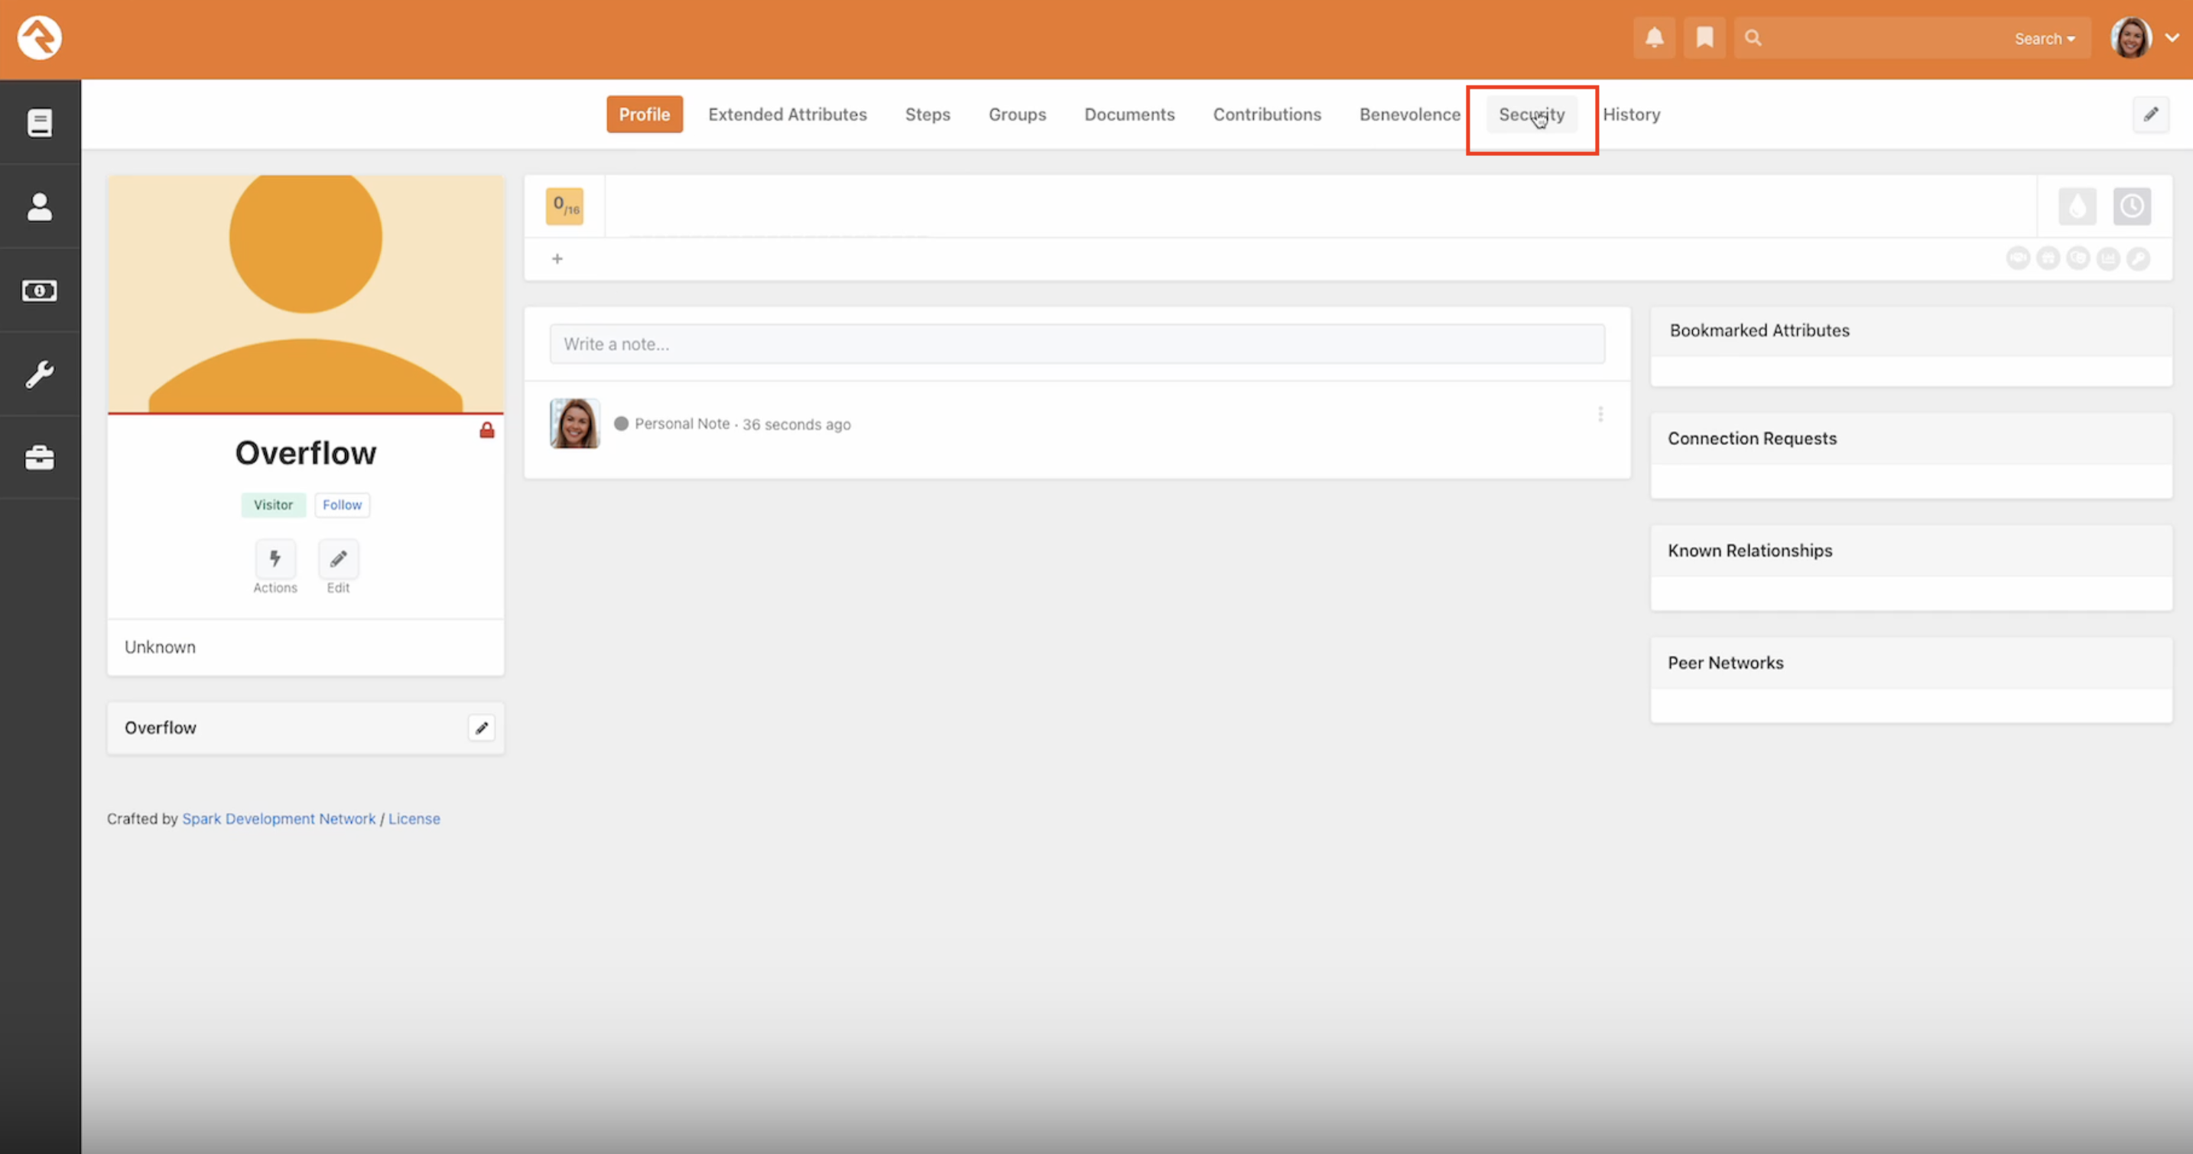Click the Unknown text on profile card

(160, 647)
